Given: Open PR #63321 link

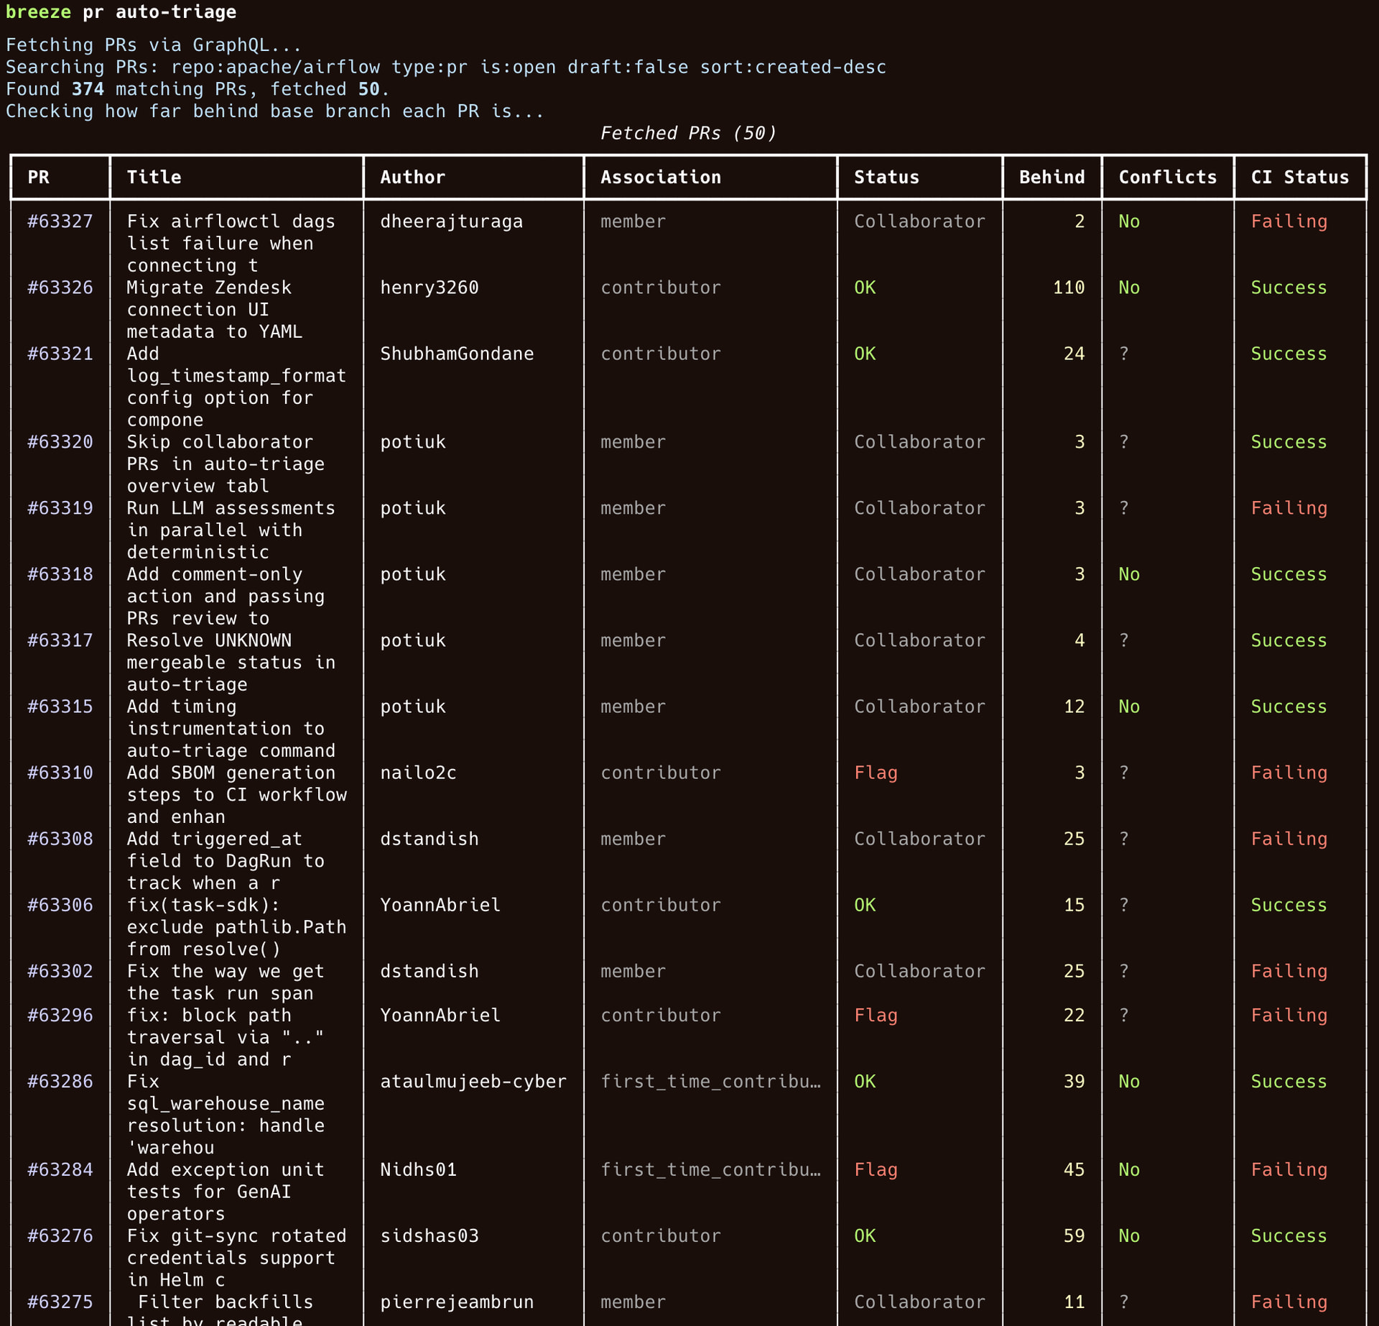Looking at the screenshot, I should [x=60, y=354].
